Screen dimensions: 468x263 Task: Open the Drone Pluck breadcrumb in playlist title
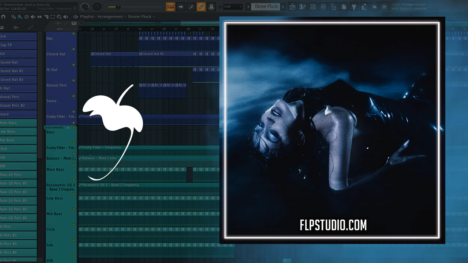click(140, 17)
